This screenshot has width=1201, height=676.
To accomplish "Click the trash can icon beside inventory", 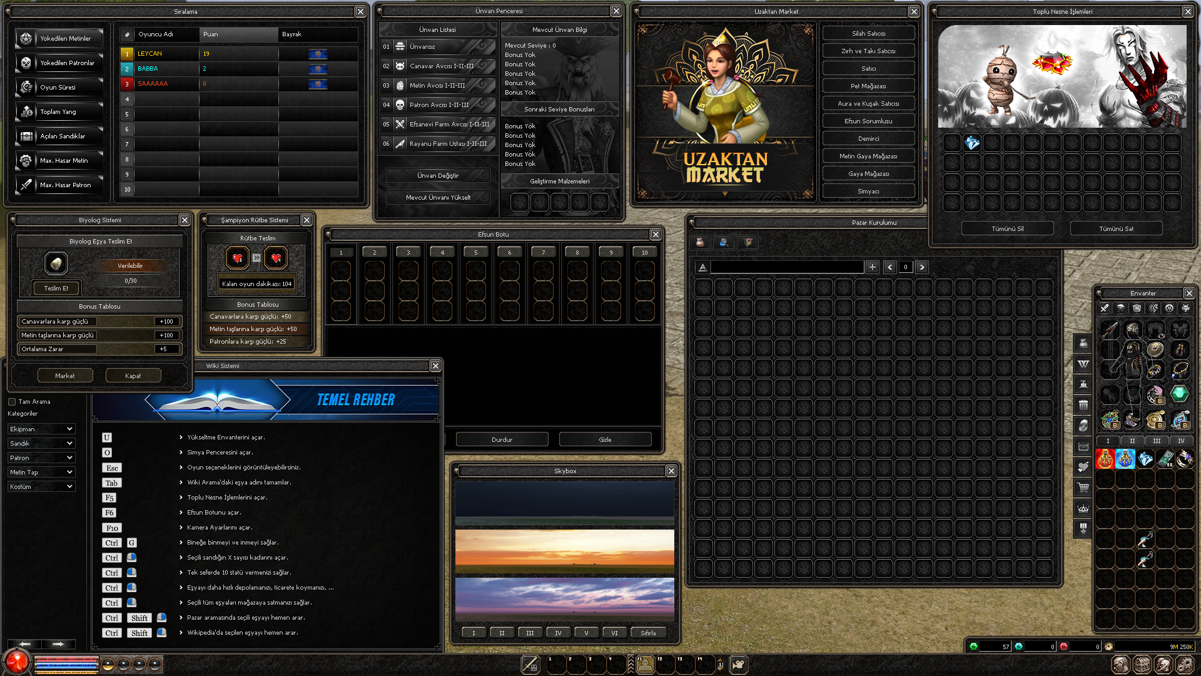I will tap(1083, 405).
